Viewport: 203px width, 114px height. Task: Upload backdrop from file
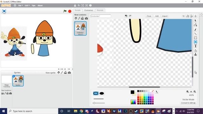tap(8, 93)
